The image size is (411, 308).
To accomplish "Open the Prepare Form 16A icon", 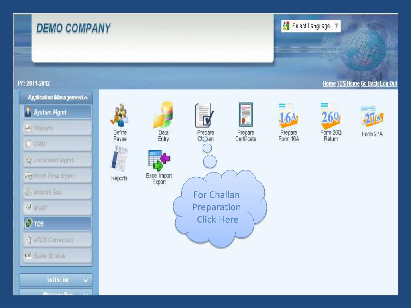I will pyautogui.click(x=288, y=115).
